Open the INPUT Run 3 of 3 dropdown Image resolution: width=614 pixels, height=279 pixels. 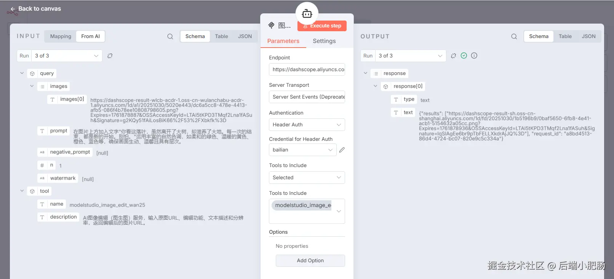(67, 56)
